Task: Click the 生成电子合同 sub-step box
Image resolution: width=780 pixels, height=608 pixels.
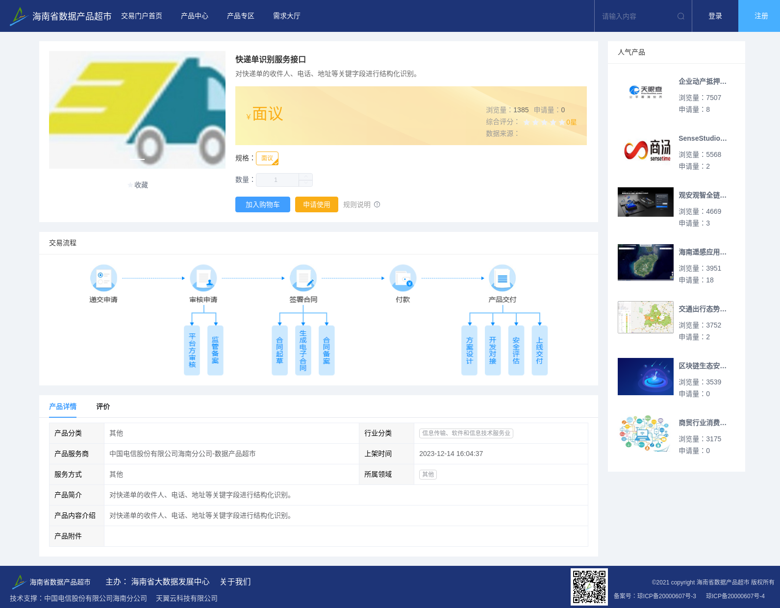Action: (303, 351)
